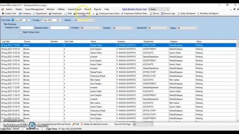Sort by the Name column header
Screen dimensions: 239x134
tap(103, 41)
